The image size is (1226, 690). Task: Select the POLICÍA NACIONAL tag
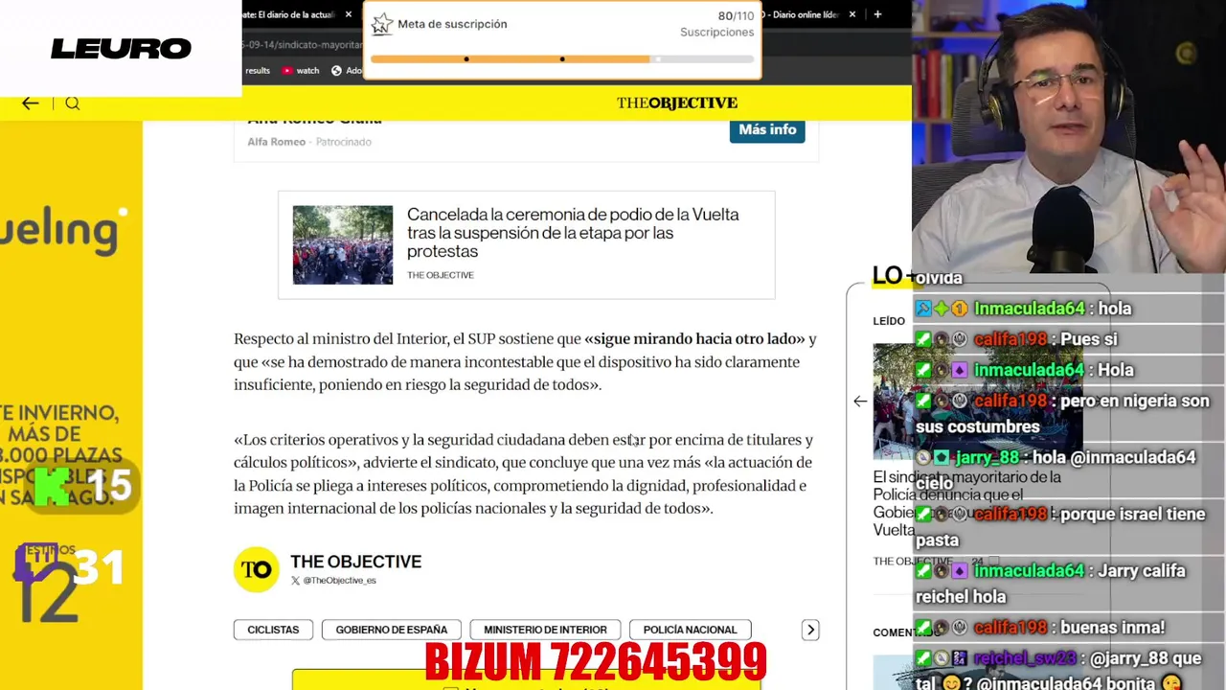click(690, 630)
